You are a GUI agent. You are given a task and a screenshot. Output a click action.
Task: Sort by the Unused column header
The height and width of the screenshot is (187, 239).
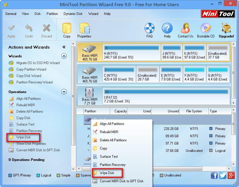165,111
